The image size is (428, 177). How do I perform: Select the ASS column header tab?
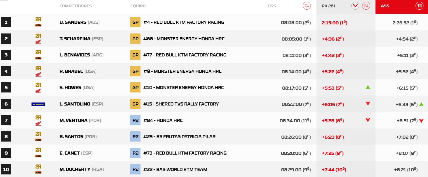(x=385, y=6)
